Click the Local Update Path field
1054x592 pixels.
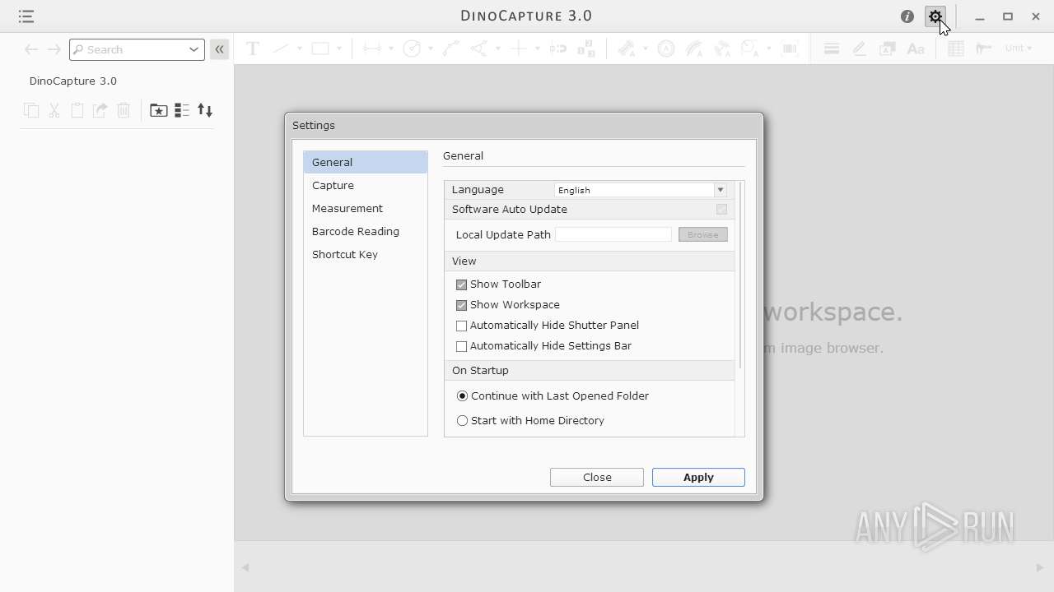tap(613, 234)
